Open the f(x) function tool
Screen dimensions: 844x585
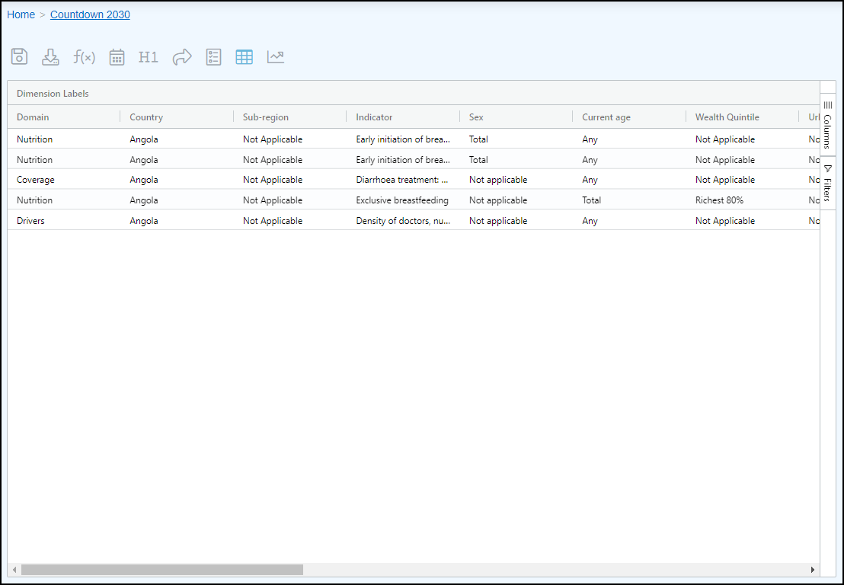click(84, 57)
